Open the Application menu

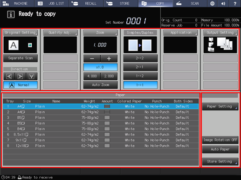click(x=180, y=32)
